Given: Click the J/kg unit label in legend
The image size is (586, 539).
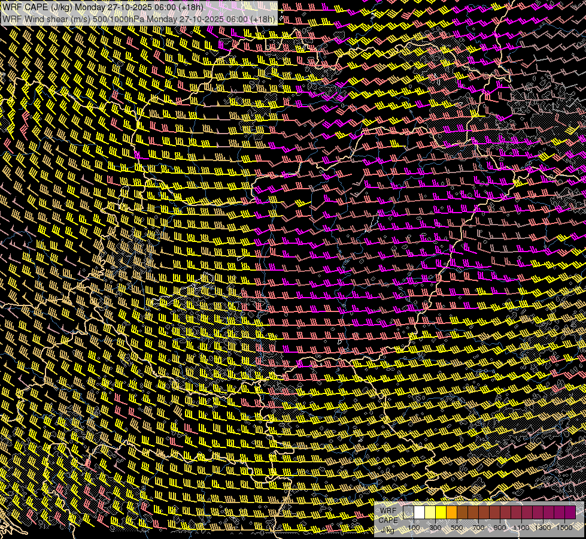Looking at the screenshot, I should point(387,531).
